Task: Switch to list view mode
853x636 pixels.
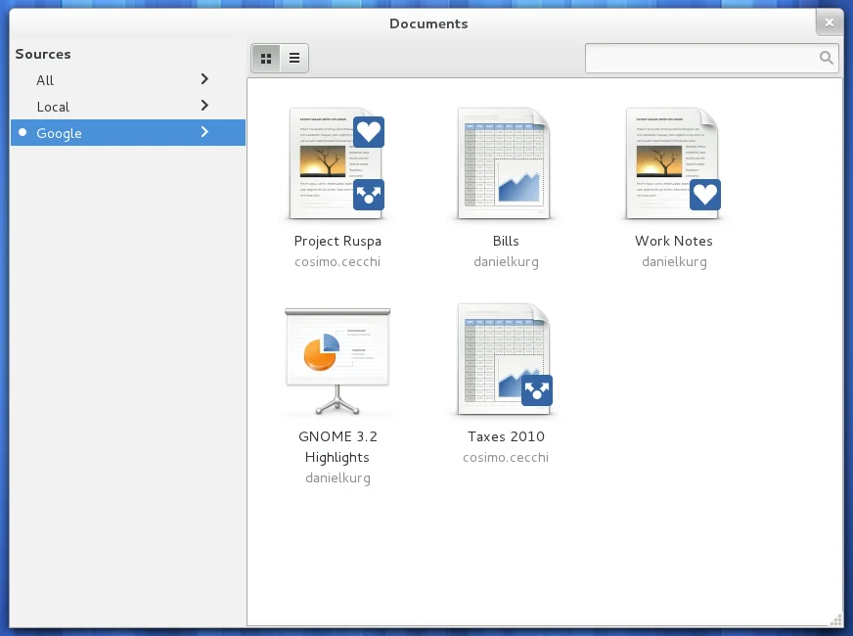Action: 292,58
